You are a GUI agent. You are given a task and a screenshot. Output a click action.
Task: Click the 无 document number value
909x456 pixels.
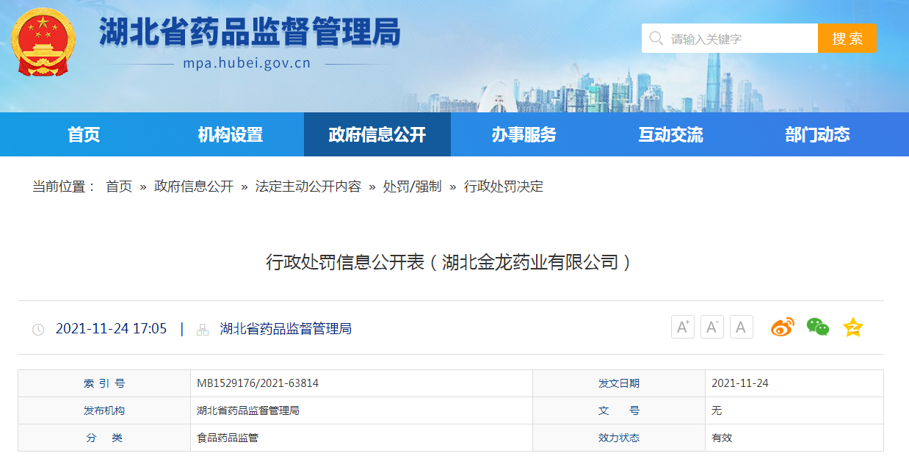717,410
